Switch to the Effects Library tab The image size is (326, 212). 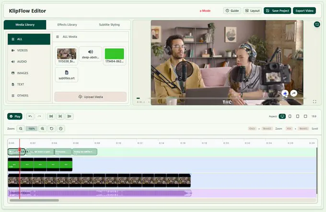(x=67, y=25)
